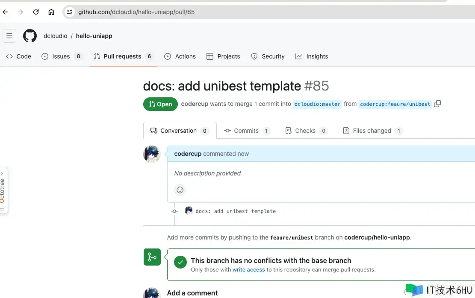Viewport: 475px width, 298px height.
Task: Reload the page in browser
Action: click(x=36, y=12)
